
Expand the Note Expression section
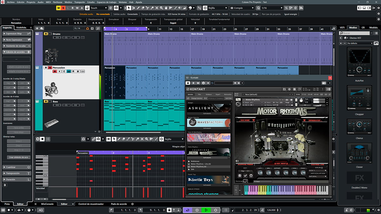point(17,40)
